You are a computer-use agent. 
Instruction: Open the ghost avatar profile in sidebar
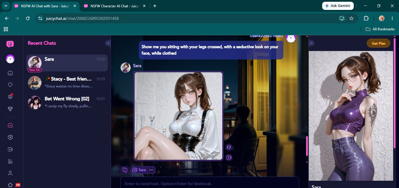click(10, 59)
